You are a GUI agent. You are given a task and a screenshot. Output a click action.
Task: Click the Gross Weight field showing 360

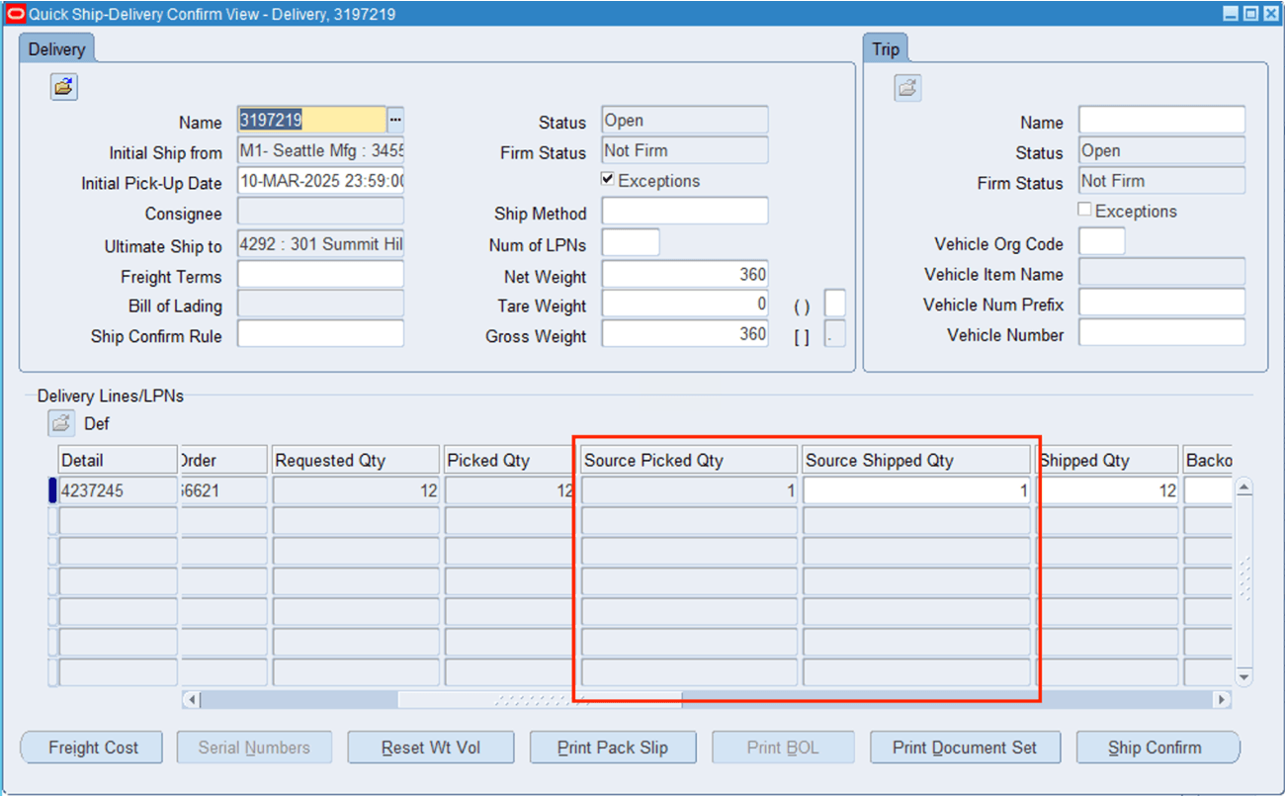pos(685,333)
